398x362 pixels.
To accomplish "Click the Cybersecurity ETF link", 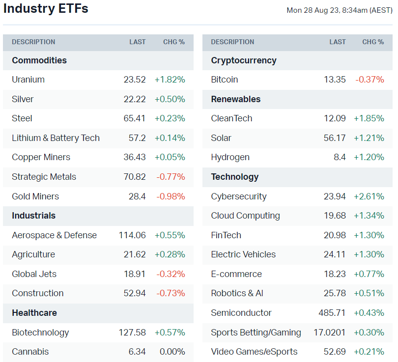I will [239, 196].
